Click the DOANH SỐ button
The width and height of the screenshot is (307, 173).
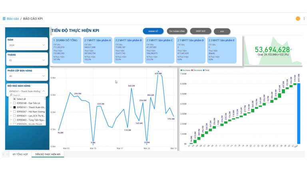click(153, 31)
